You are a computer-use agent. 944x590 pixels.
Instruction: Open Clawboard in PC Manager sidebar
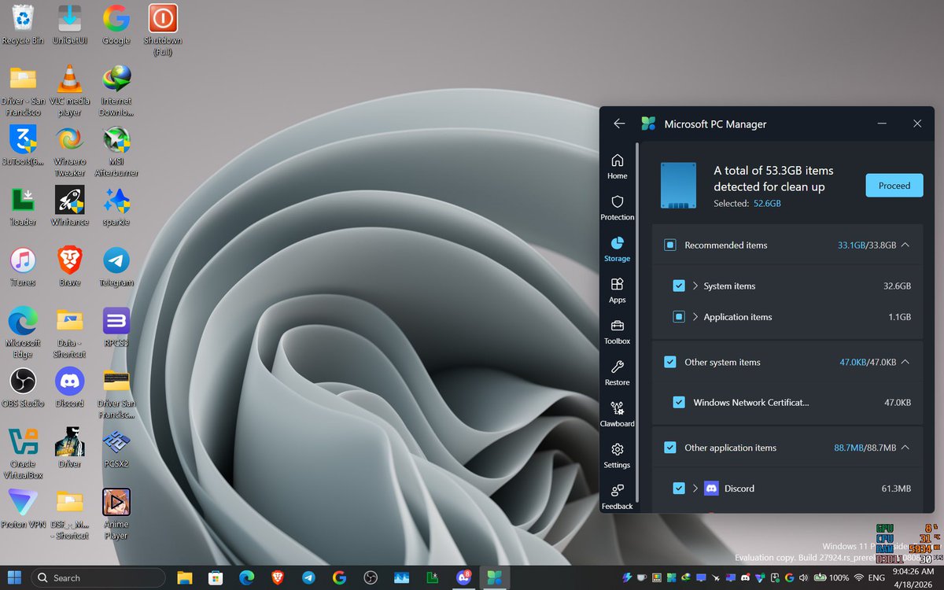tap(618, 414)
